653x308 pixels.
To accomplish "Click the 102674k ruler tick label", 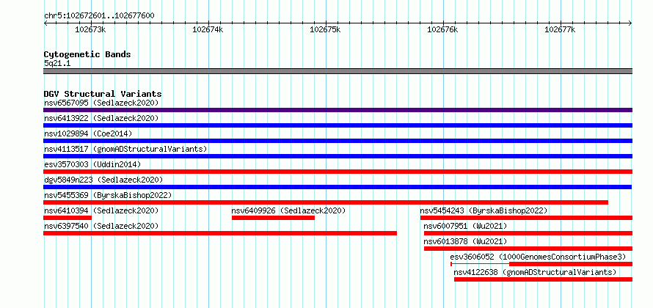I will point(208,29).
